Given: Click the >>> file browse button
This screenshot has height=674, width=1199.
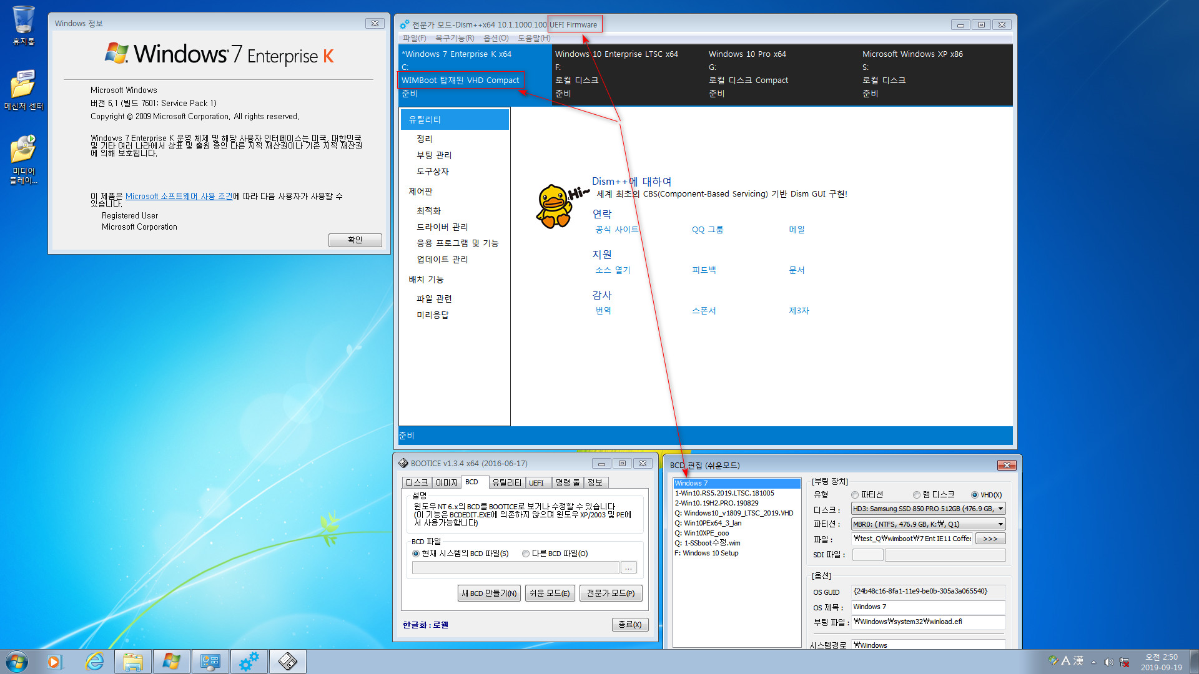Looking at the screenshot, I should 990,539.
